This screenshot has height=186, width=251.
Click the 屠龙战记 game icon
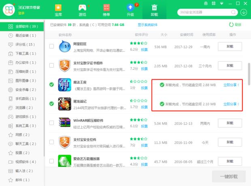click(x=65, y=104)
